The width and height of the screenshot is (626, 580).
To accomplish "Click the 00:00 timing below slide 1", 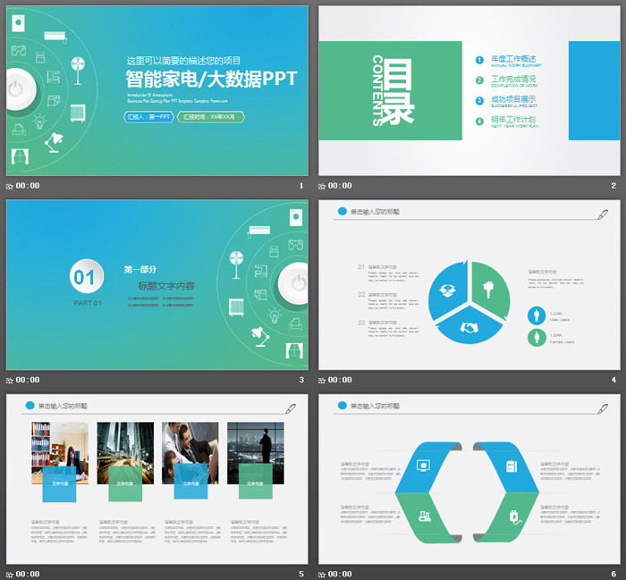I will coord(28,186).
